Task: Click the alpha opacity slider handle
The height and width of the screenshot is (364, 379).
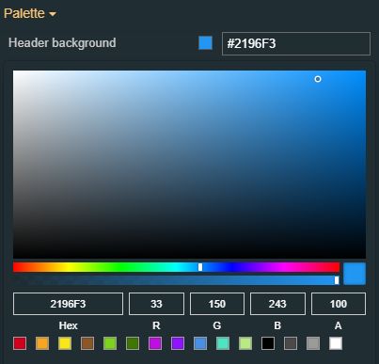Action: point(337,280)
